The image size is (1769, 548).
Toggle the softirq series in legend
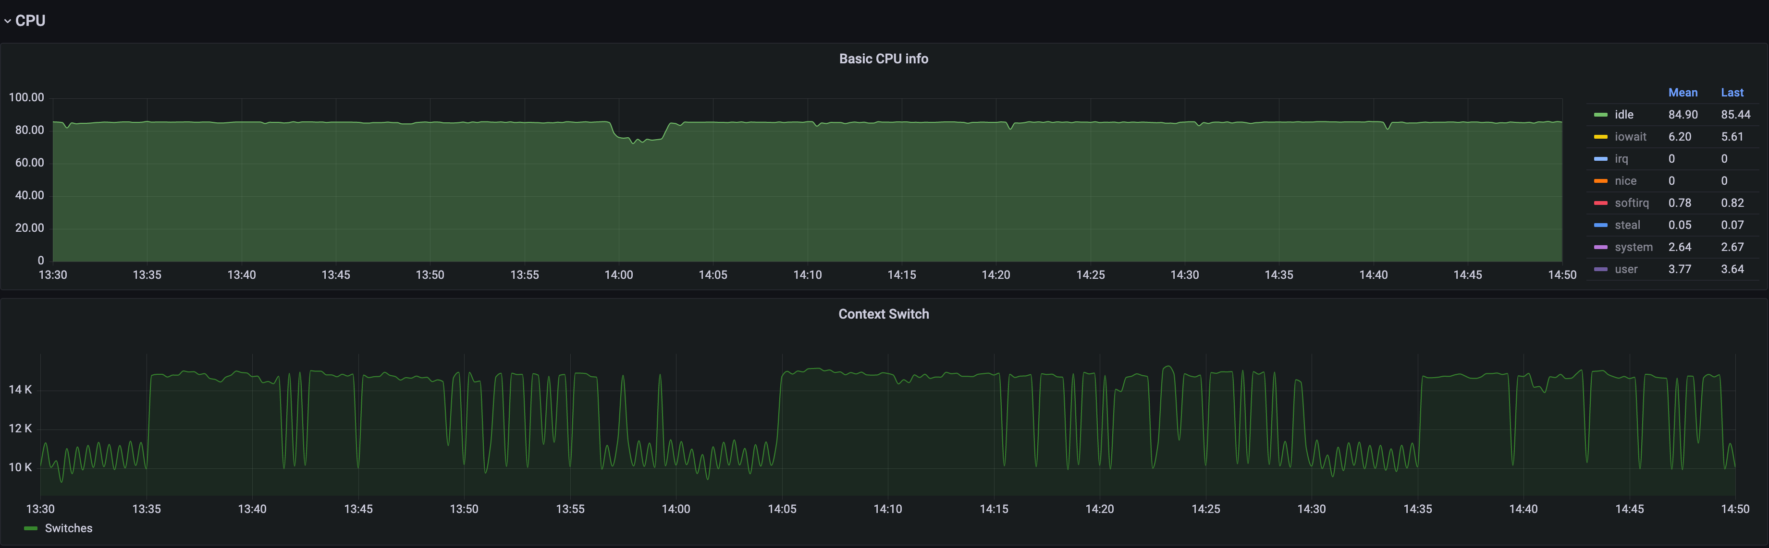[x=1632, y=203]
